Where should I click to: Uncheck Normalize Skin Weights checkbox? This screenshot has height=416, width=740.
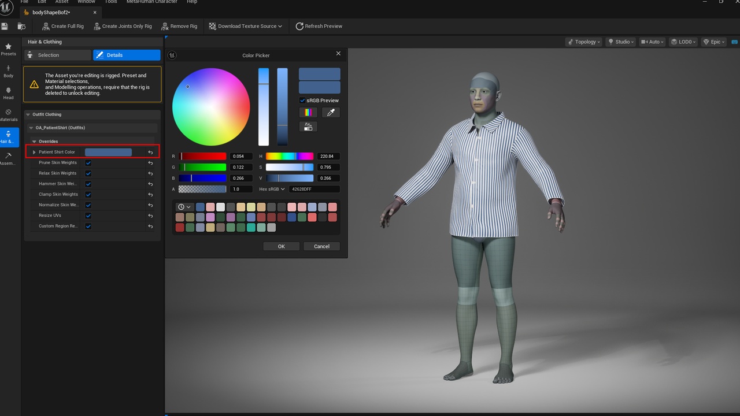pos(88,205)
